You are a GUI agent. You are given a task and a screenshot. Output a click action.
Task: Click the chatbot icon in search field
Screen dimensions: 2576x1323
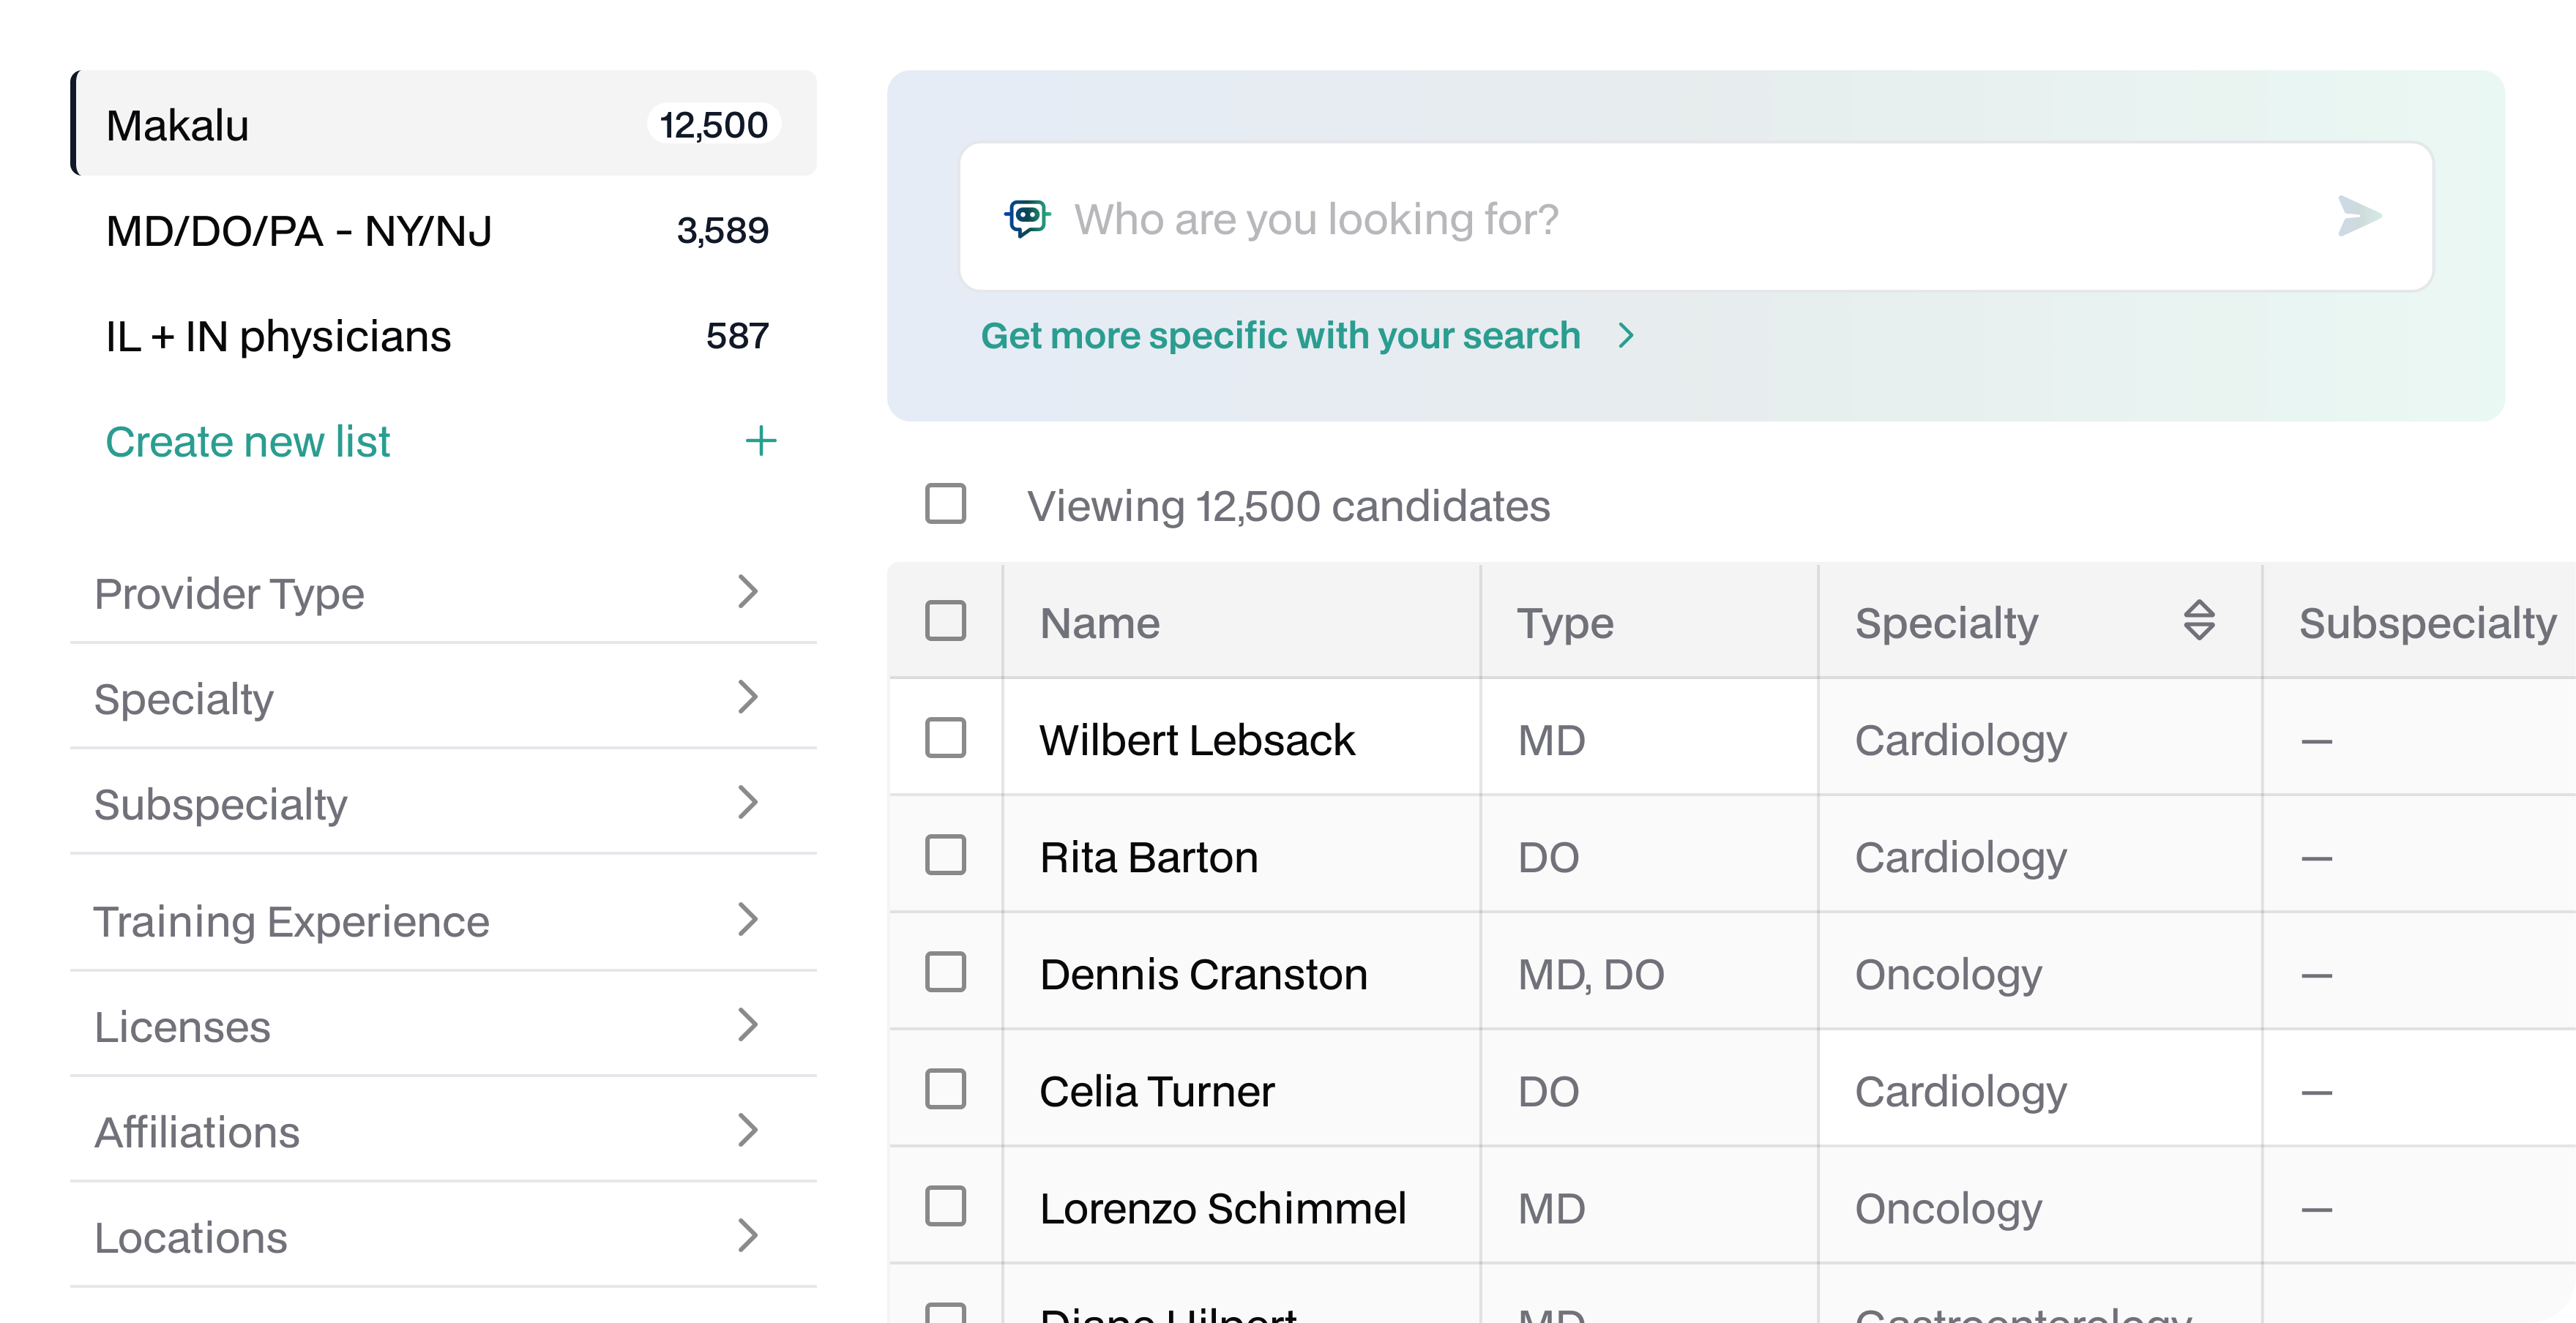(1027, 217)
